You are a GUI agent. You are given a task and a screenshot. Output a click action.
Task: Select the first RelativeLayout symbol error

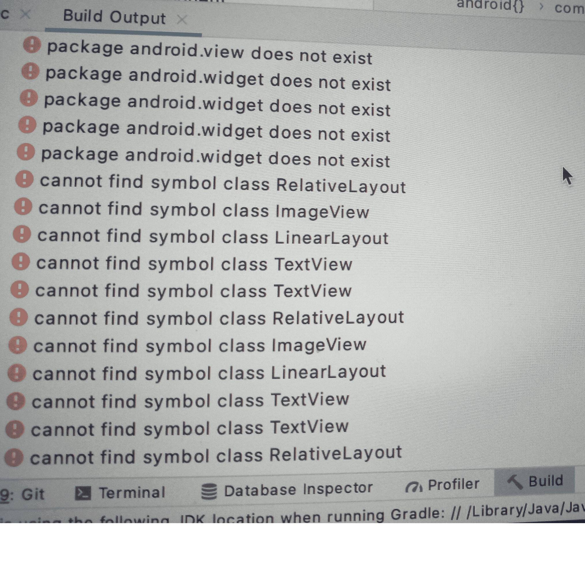click(223, 184)
